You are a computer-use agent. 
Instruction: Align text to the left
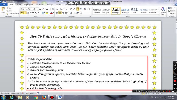coord(57,13)
